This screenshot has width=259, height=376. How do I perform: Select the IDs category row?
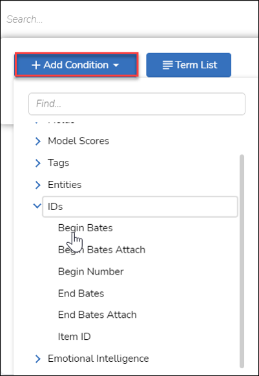(x=140, y=207)
